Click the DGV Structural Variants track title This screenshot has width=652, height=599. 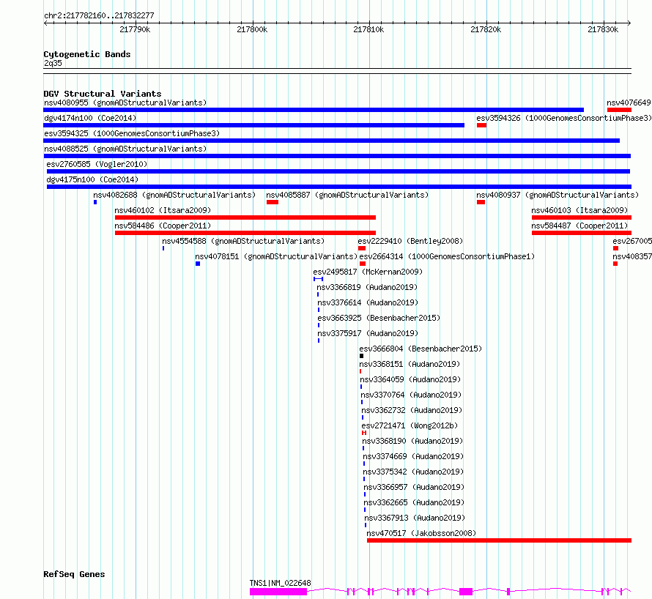(x=103, y=94)
